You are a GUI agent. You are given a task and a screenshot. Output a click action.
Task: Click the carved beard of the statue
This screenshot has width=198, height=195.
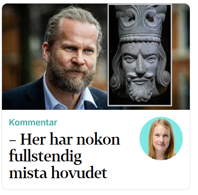(140, 90)
